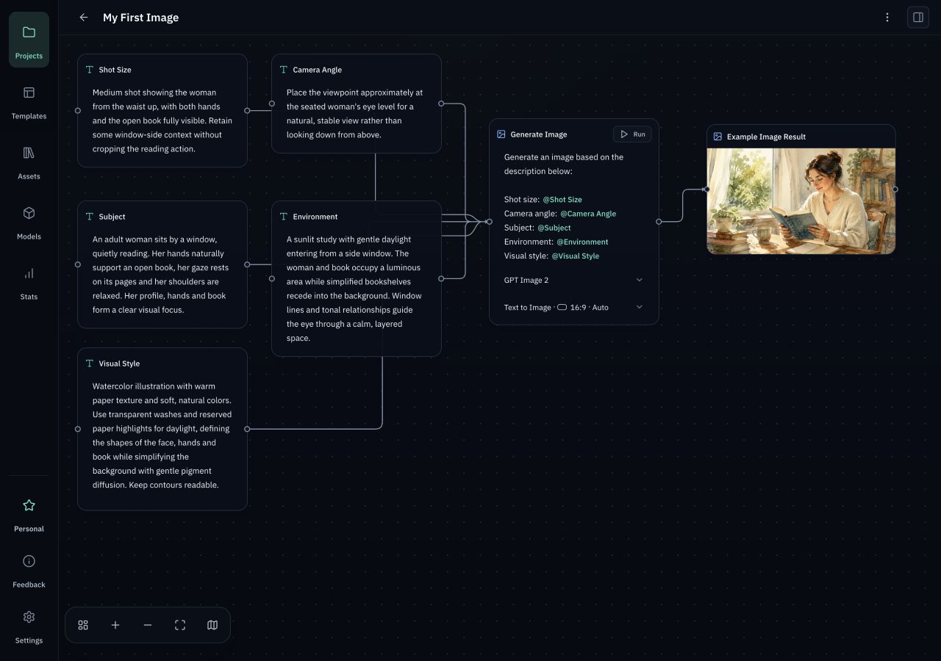Click the My First Image project title

[x=140, y=18]
